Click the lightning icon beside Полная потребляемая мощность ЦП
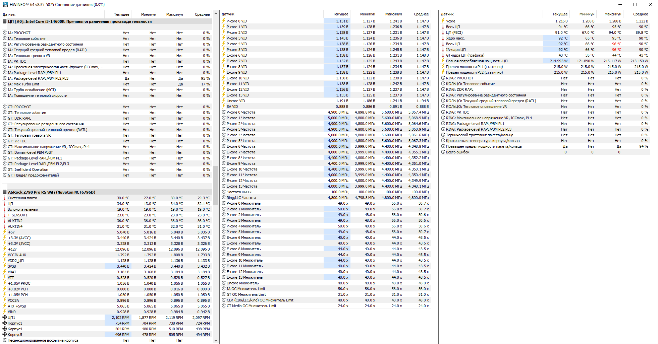Screen dimensions: 658x344 coord(443,61)
